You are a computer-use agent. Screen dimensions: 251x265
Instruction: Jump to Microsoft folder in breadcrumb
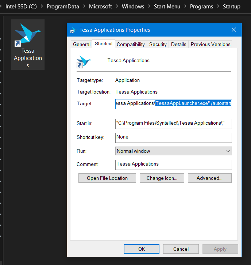point(100,7)
